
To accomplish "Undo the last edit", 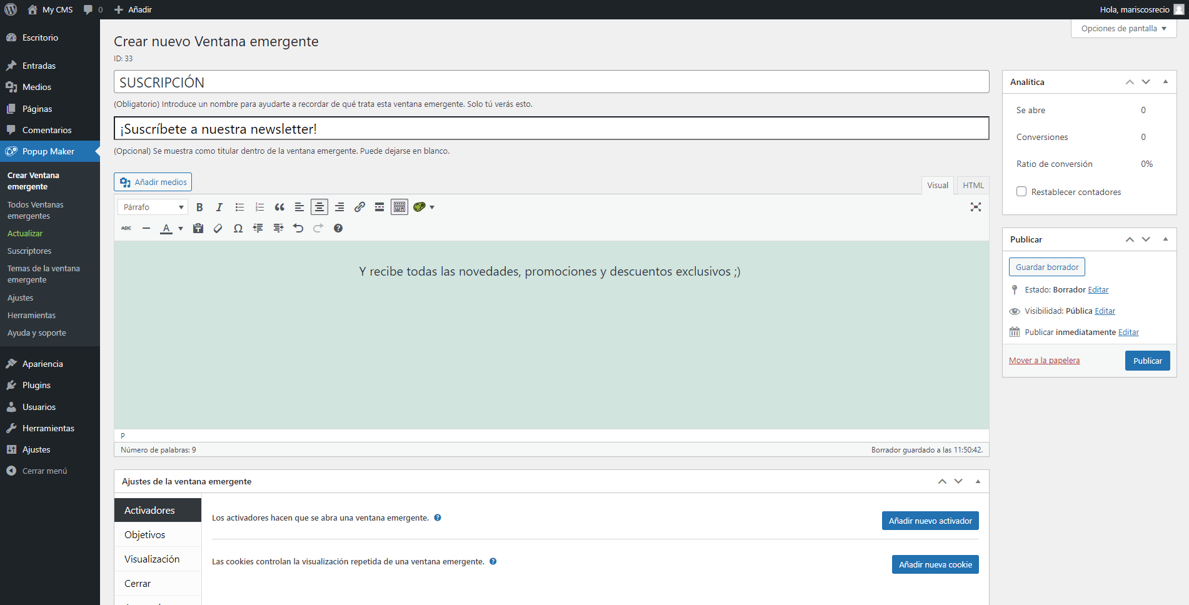I will click(298, 228).
